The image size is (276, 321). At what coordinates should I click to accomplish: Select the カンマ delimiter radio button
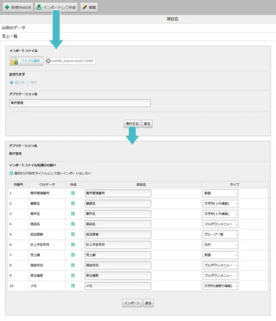(12, 82)
